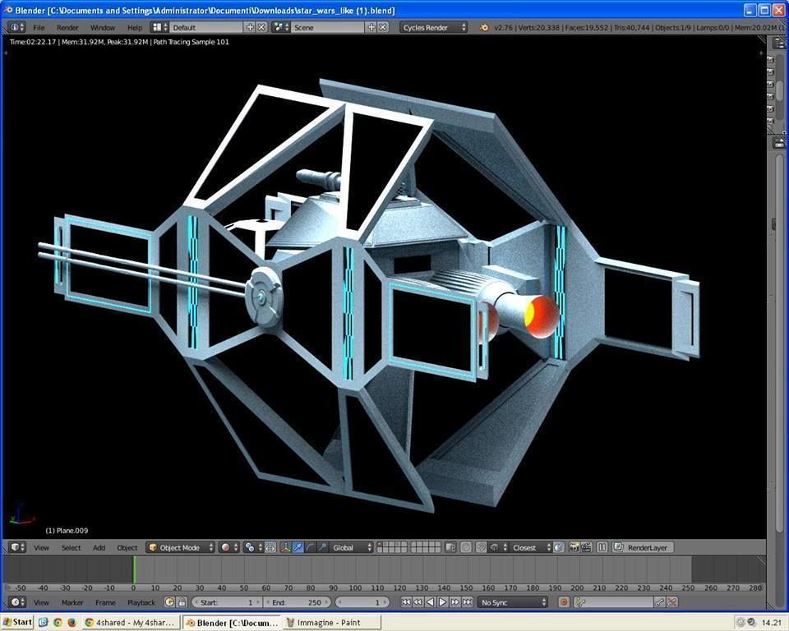Delete the Default screen layout
Screen dimensions: 789x631
pos(261,27)
